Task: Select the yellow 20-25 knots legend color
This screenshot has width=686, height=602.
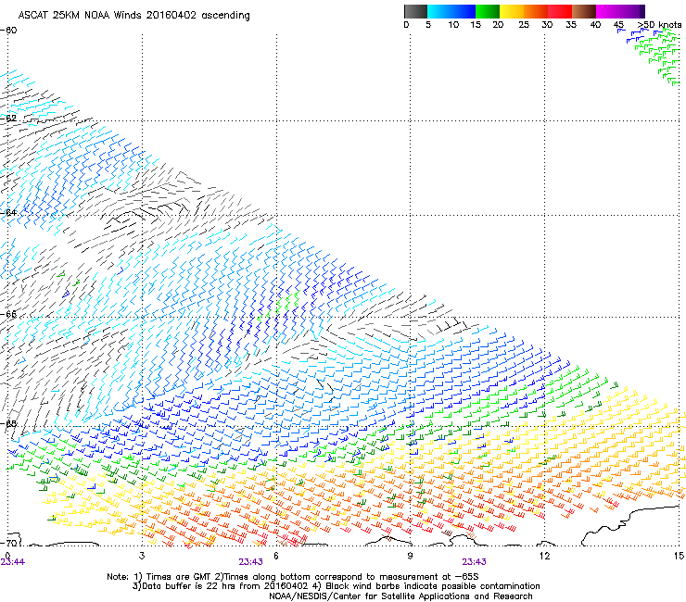Action: [512, 11]
